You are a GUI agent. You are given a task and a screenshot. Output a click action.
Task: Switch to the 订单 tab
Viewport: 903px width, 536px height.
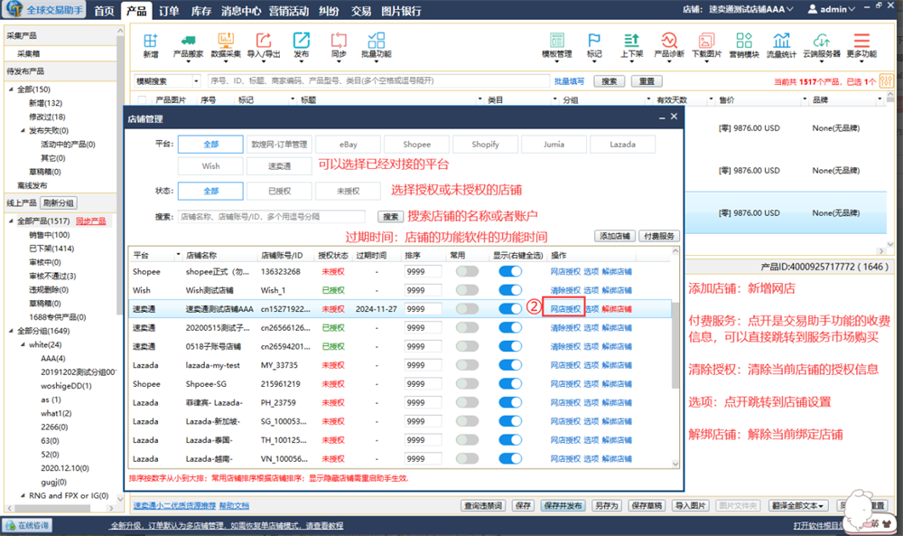(x=169, y=10)
